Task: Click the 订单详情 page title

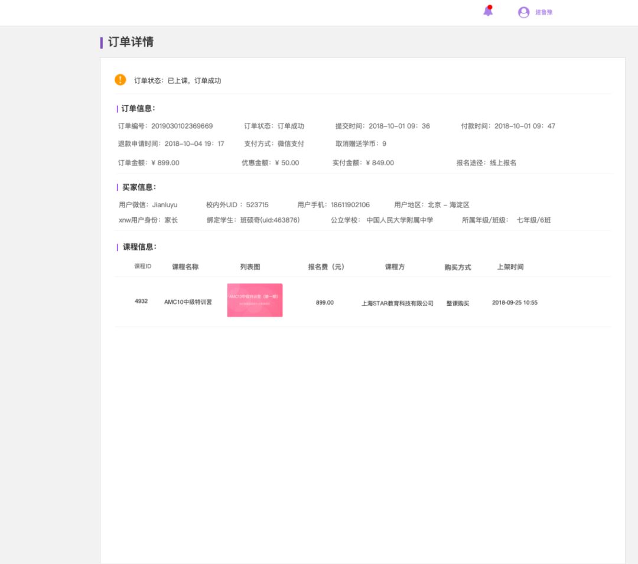Action: click(x=131, y=42)
